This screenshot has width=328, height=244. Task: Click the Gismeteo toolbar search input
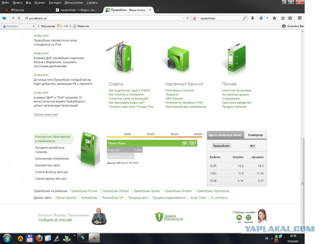[19, 26]
